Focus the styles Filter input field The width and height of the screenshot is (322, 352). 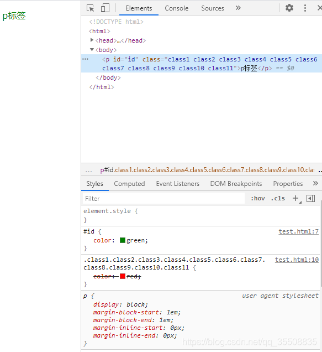pos(163,199)
